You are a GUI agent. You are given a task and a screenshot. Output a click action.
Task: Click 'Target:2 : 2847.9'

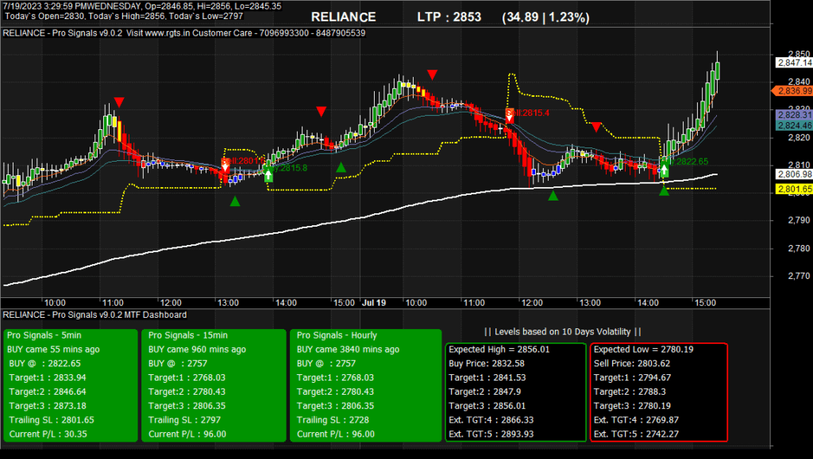click(x=485, y=392)
